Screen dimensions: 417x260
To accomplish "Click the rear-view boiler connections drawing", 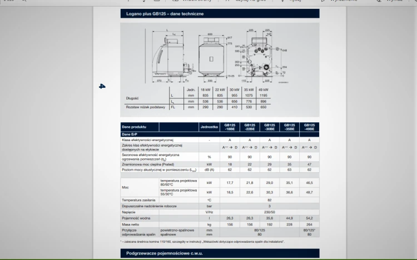I will (261, 56).
